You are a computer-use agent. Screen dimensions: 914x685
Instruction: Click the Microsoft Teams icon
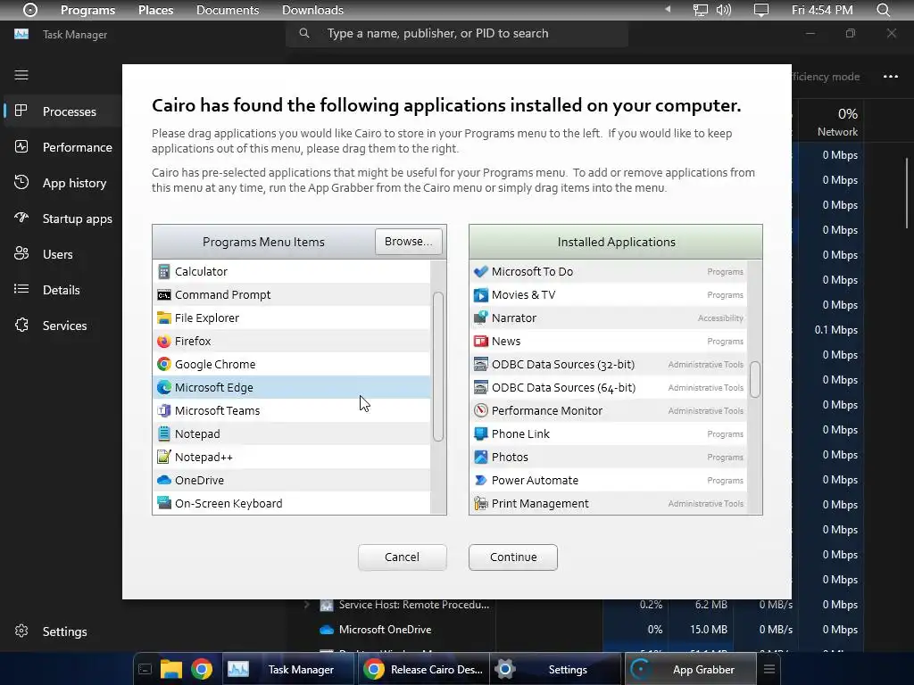point(164,410)
